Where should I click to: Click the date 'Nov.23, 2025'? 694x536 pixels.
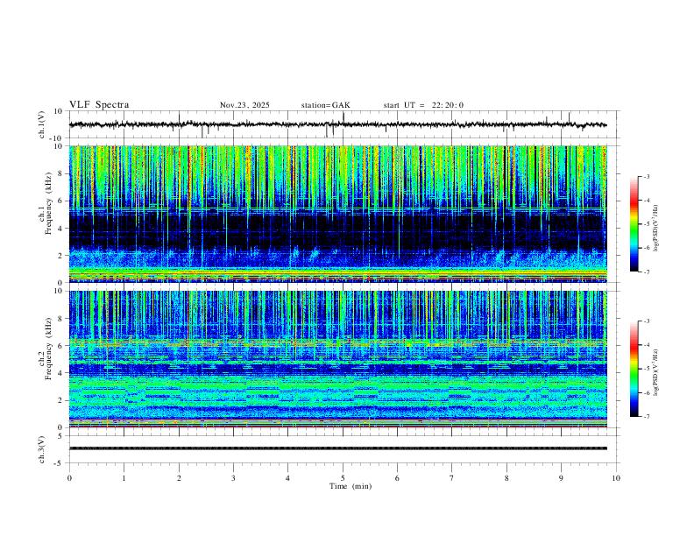pos(244,105)
